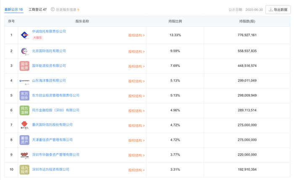Select the 3.31% shareholding cell
The image size is (294, 180).
pos(175,170)
